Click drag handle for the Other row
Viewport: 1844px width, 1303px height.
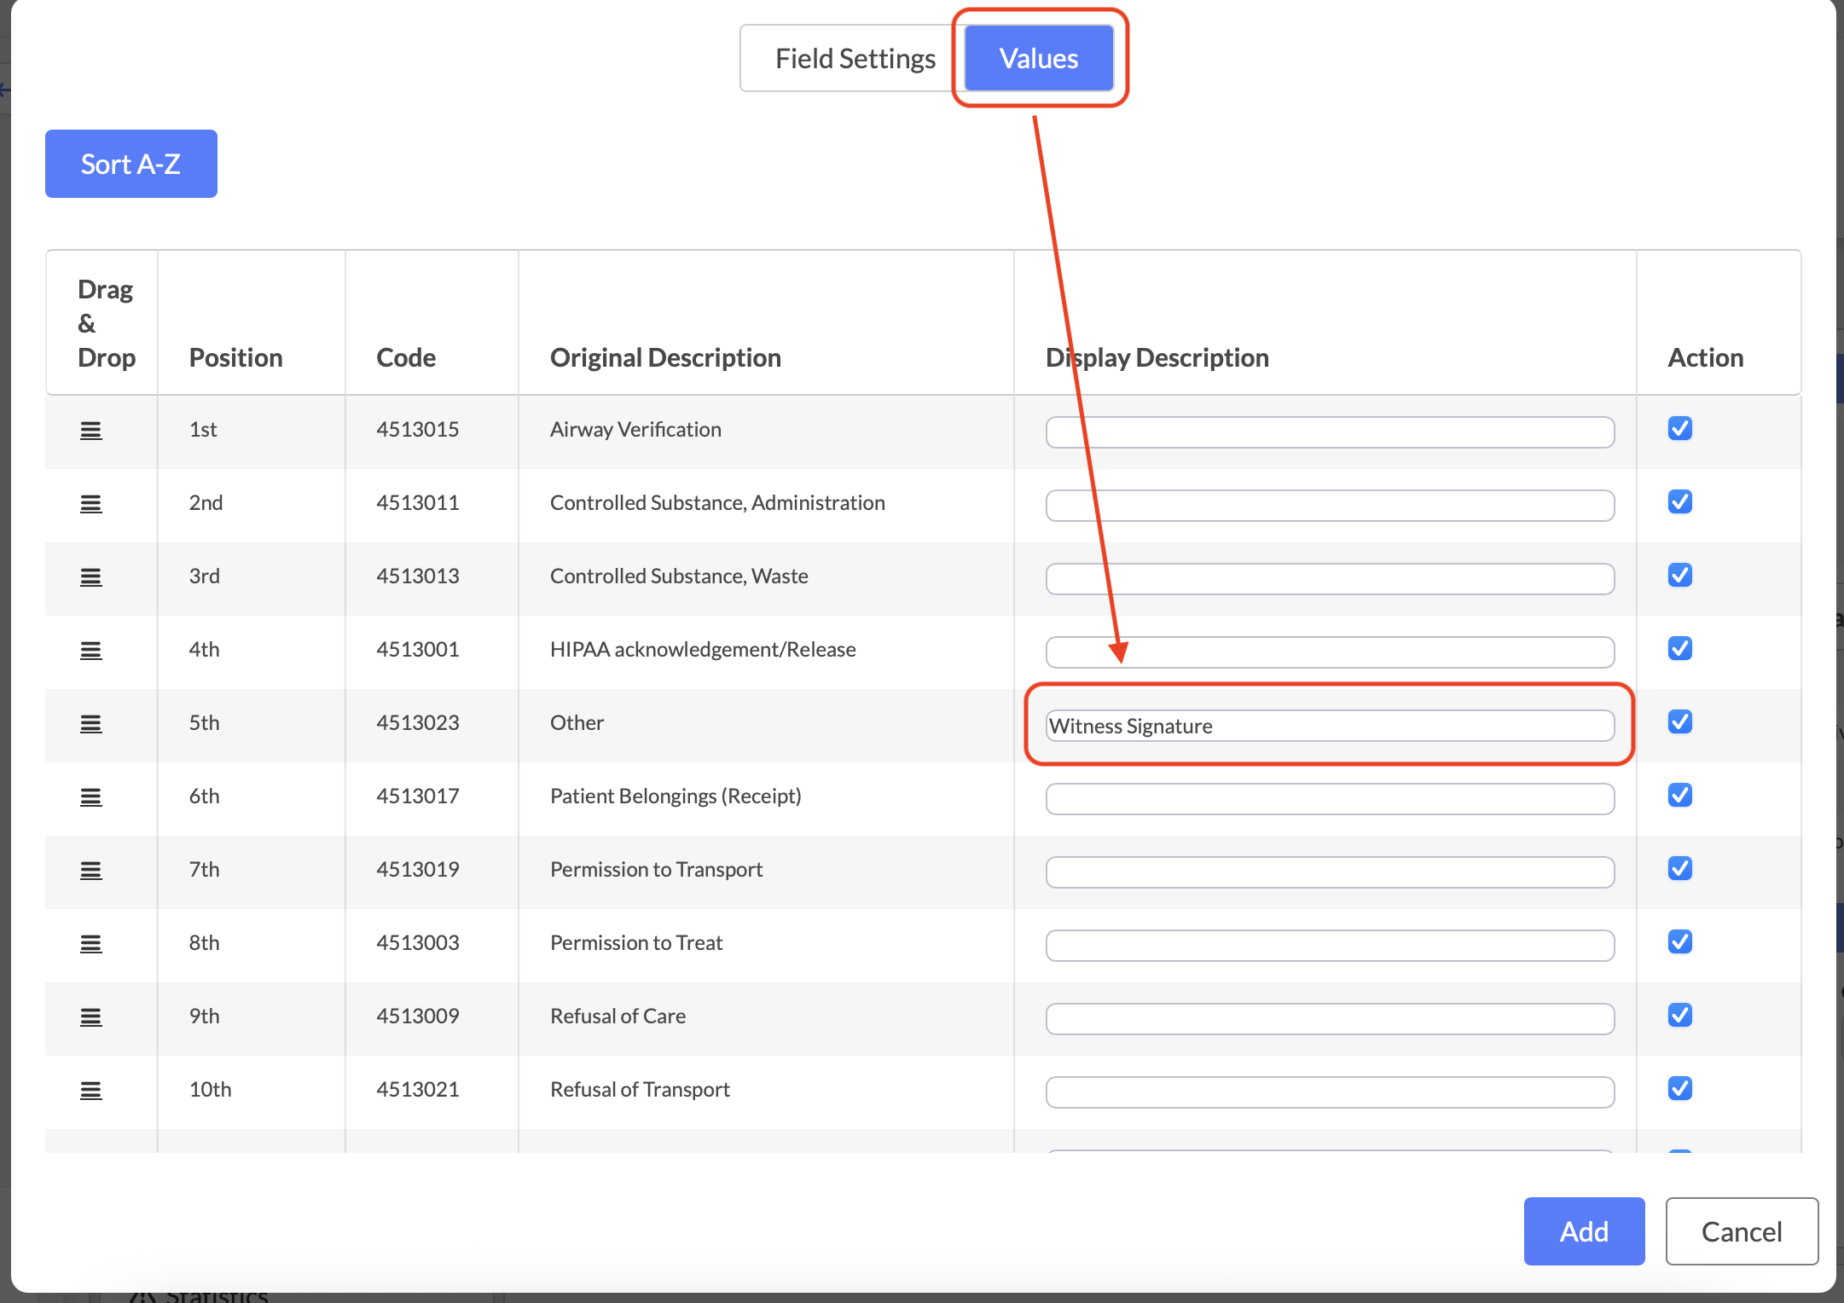[91, 724]
